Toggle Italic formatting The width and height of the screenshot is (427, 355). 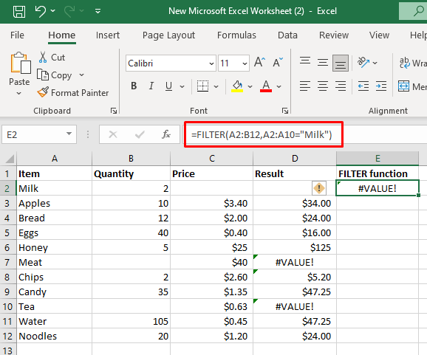pos(151,86)
